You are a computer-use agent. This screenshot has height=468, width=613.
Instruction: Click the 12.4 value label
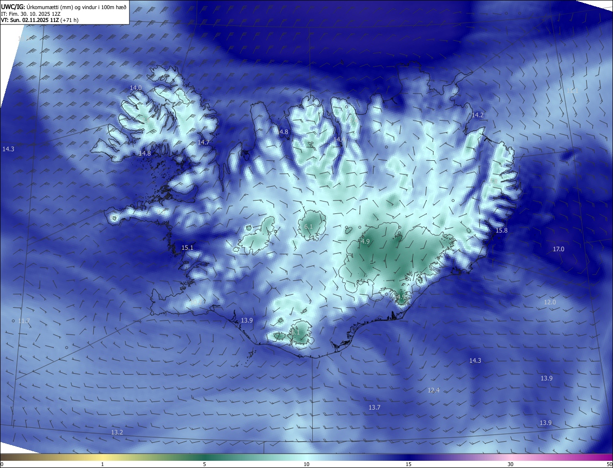coord(433,390)
